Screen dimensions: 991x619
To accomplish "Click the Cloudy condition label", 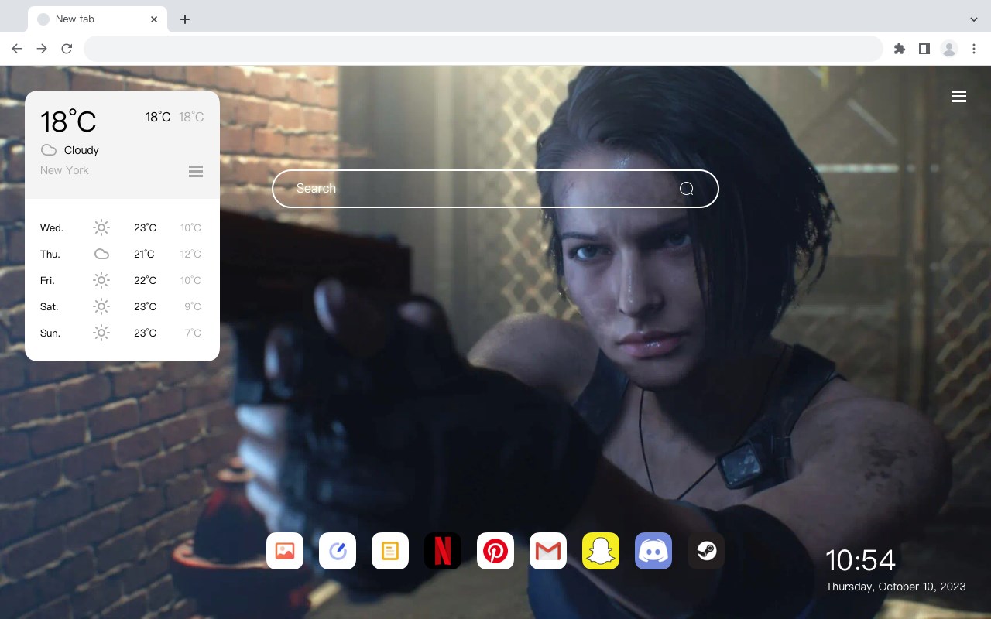I will pyautogui.click(x=81, y=150).
